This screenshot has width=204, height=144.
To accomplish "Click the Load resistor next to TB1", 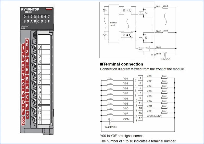I will point(165,8).
